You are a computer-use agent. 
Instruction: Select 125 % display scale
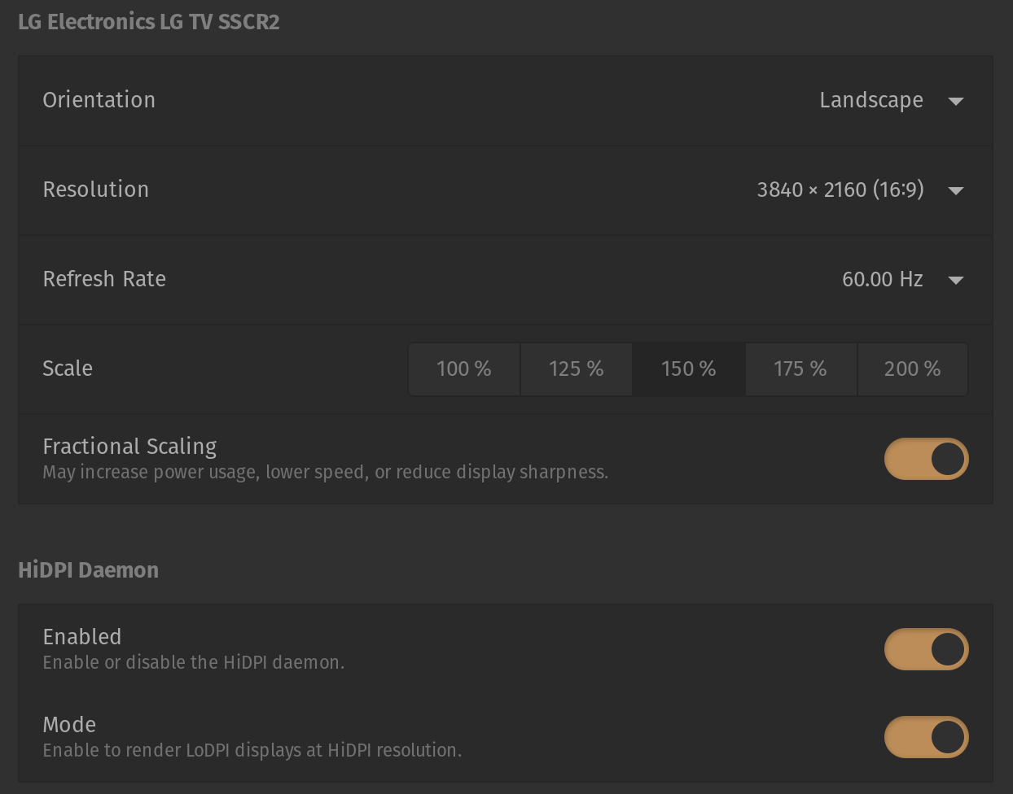tap(576, 369)
